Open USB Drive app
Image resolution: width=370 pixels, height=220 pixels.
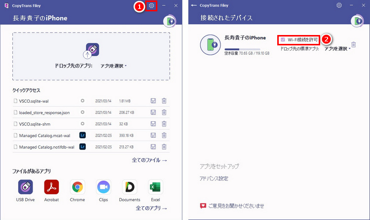click(26, 187)
